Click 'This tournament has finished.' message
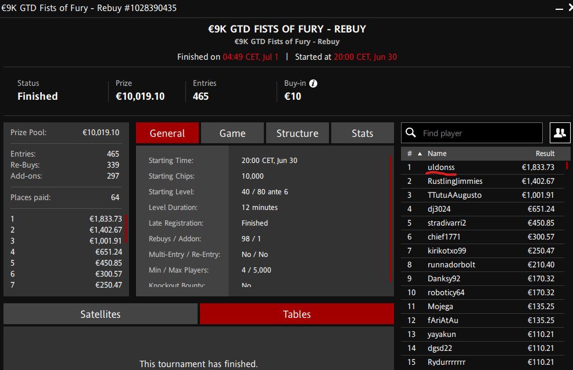The height and width of the screenshot is (370, 573). (198, 364)
